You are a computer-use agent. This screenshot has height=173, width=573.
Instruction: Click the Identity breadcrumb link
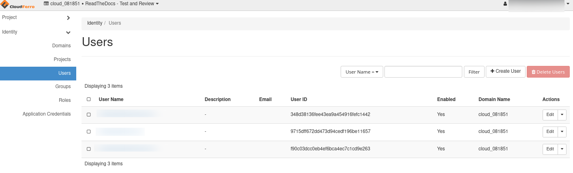pos(94,23)
